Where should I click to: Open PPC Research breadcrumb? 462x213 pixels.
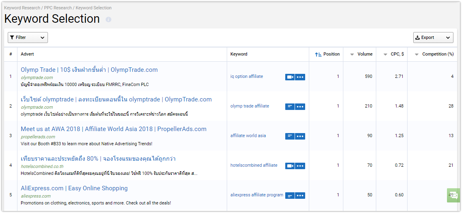pos(58,8)
